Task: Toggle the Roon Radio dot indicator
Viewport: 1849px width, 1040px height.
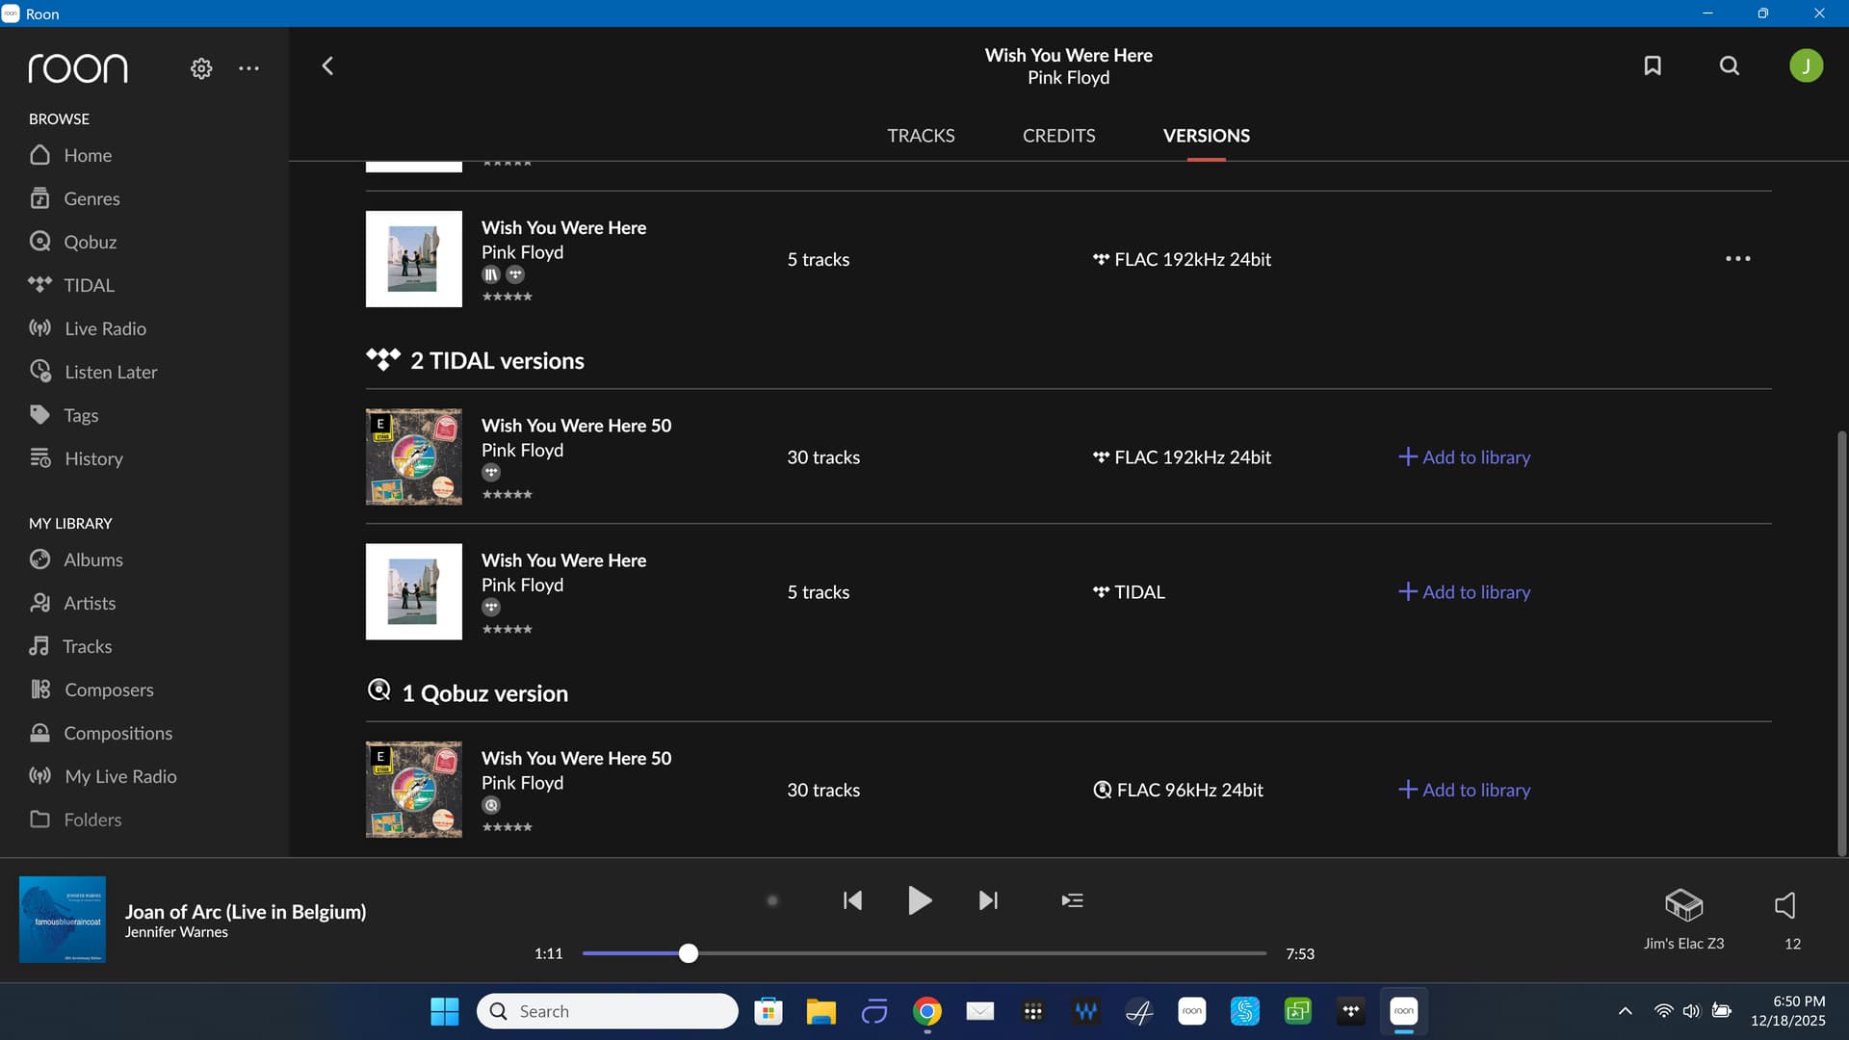Action: [771, 900]
